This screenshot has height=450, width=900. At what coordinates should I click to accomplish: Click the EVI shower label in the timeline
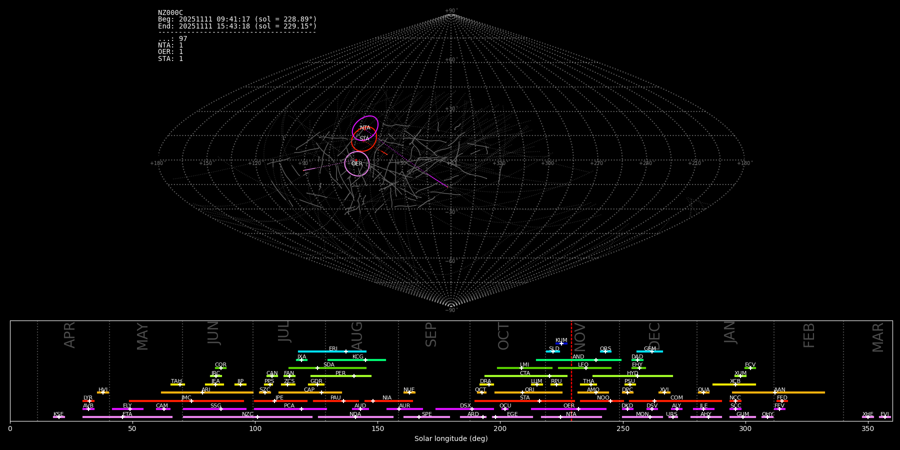click(884, 414)
